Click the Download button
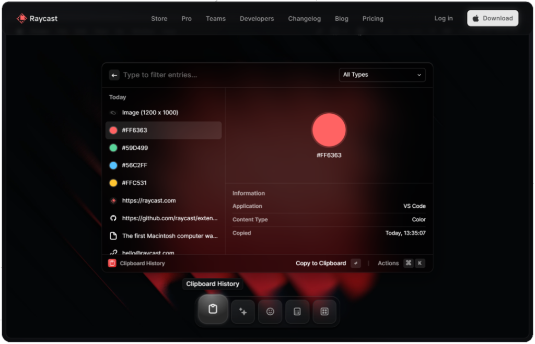Image resolution: width=535 pixels, height=344 pixels. pyautogui.click(x=492, y=18)
